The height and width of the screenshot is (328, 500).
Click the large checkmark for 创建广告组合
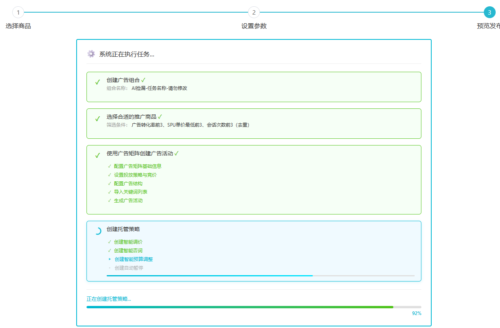(97, 82)
